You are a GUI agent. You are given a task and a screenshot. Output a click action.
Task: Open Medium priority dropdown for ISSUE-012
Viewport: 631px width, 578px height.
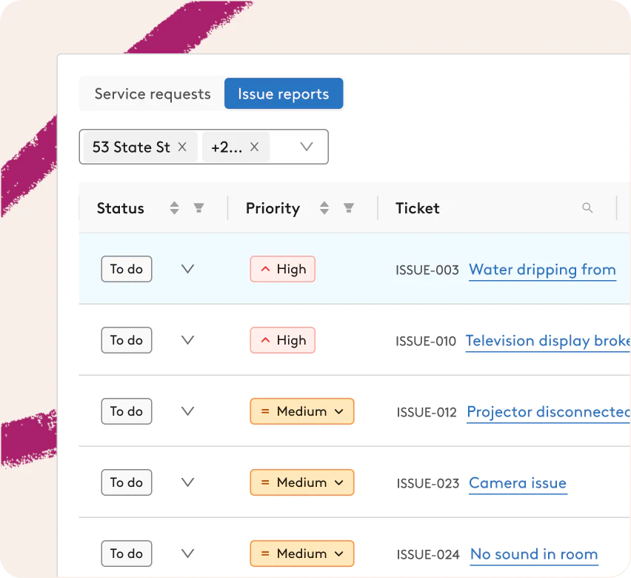pyautogui.click(x=302, y=411)
